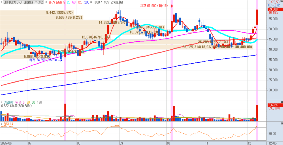Click the square marker before 종가 단순
This screenshot has height=145, width=283.
(x=47, y=2)
